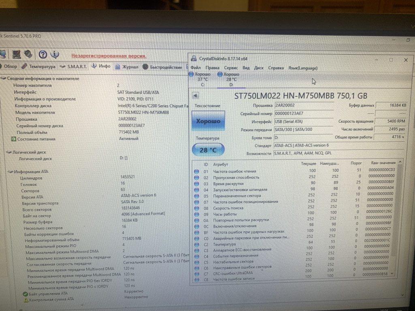Open the Вид menu

[246, 68]
